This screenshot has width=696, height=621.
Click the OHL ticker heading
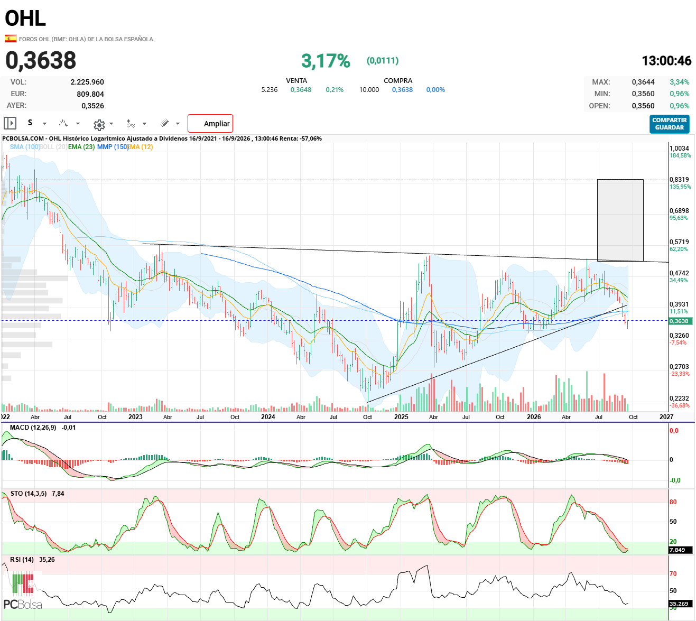pyautogui.click(x=25, y=18)
